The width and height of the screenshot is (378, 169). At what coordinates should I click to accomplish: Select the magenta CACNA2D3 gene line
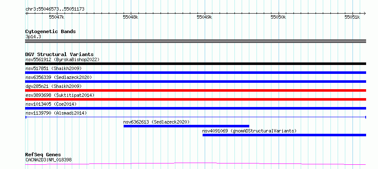tap(195, 164)
